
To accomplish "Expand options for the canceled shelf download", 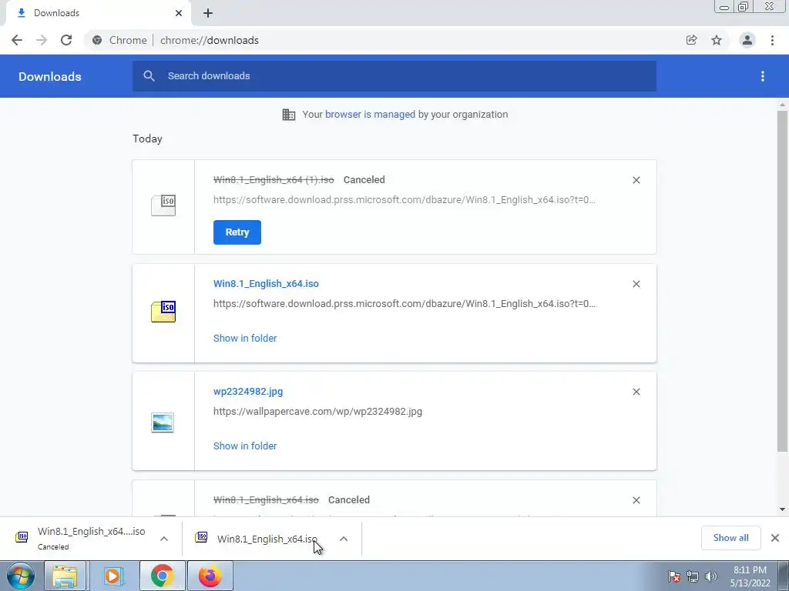I will [x=164, y=539].
